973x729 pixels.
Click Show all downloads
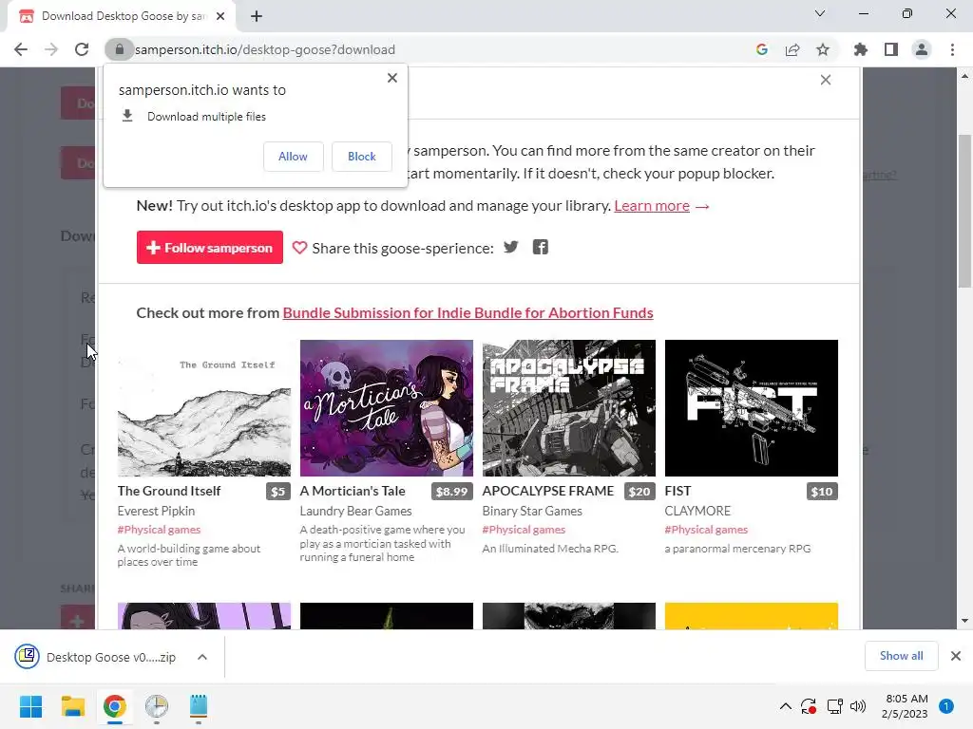point(901,656)
